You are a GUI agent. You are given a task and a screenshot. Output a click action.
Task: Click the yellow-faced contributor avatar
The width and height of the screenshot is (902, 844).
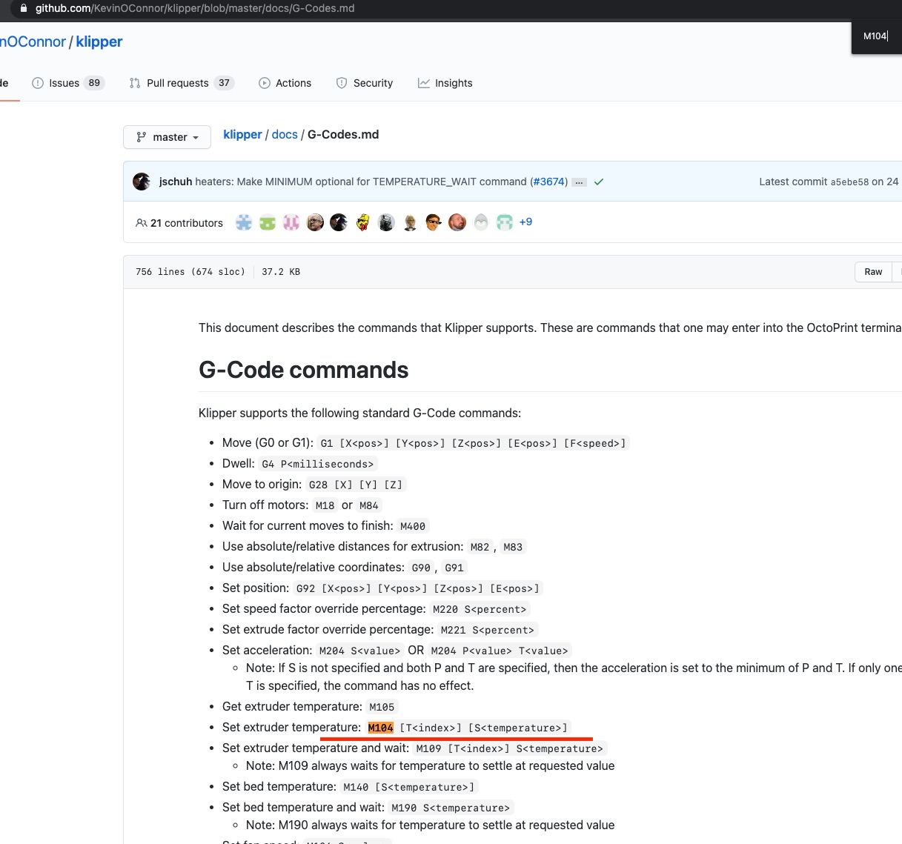click(x=362, y=222)
